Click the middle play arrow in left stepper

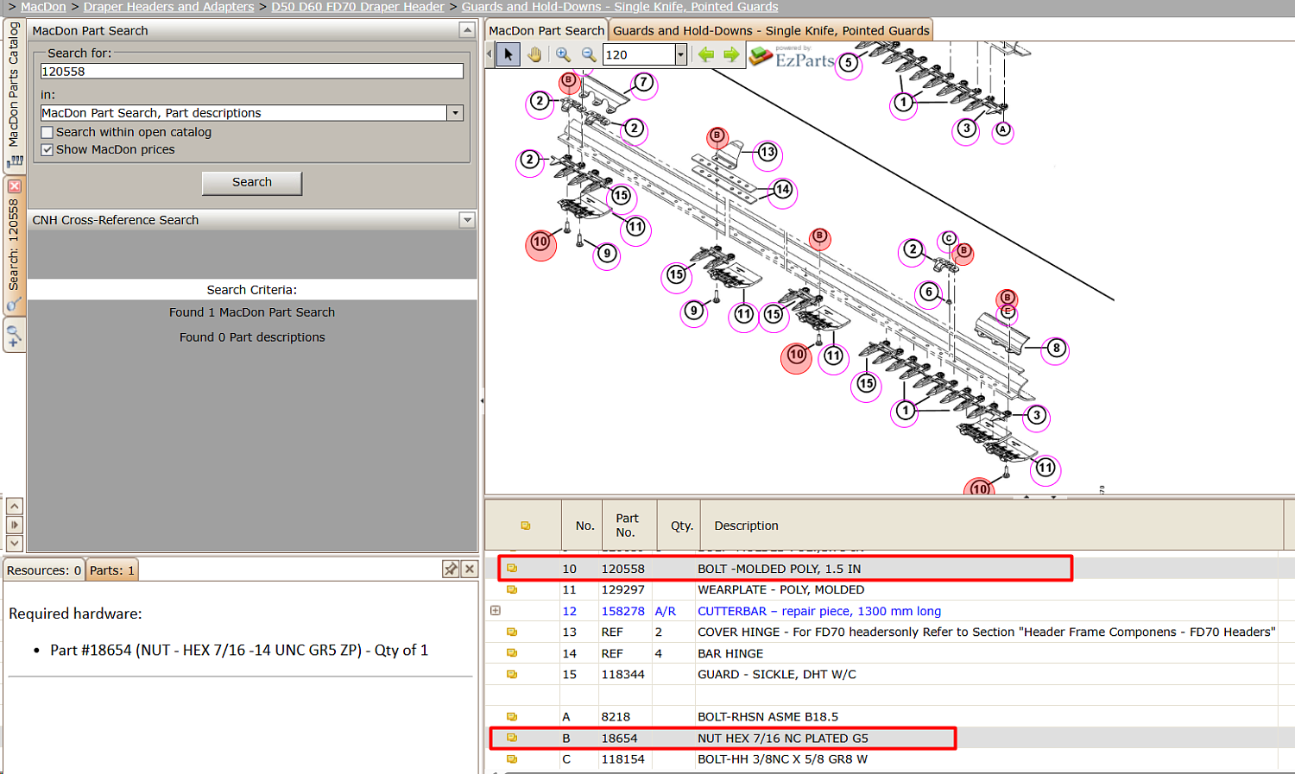(x=15, y=525)
